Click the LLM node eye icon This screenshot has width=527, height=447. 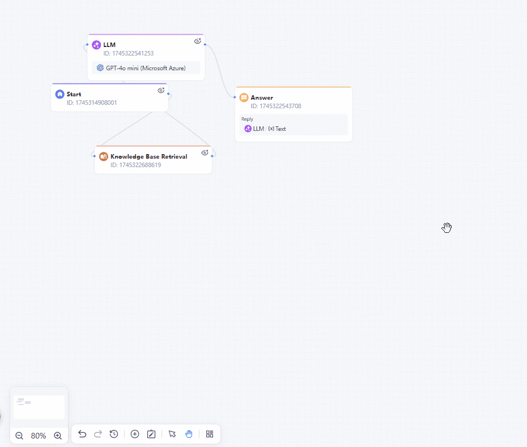(198, 41)
